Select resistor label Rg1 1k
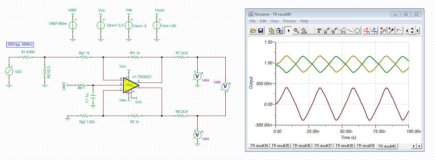 tap(85, 53)
